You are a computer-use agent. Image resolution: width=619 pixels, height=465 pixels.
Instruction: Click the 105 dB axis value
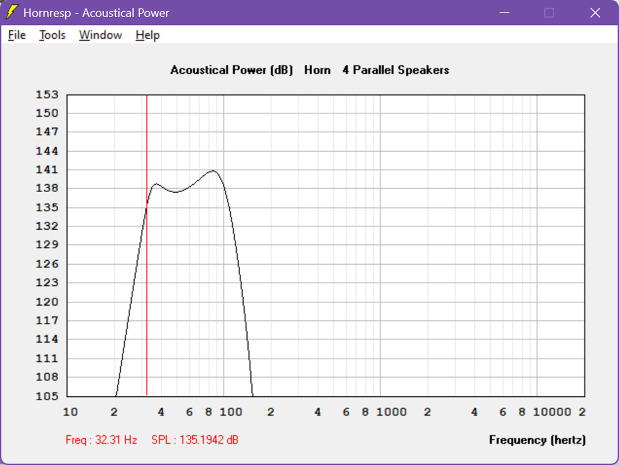click(47, 396)
